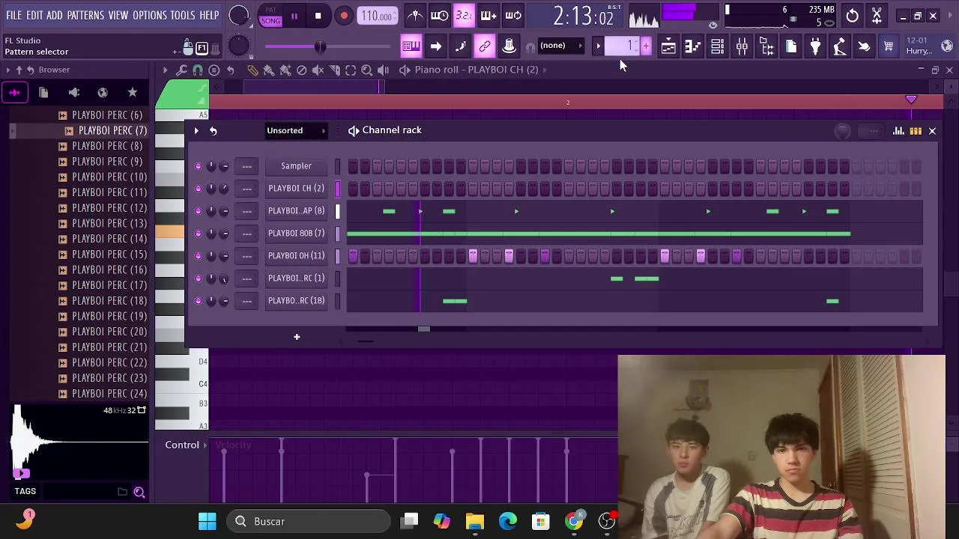
Task: Select the Zoom magnifier tool in piano roll
Action: point(366,70)
